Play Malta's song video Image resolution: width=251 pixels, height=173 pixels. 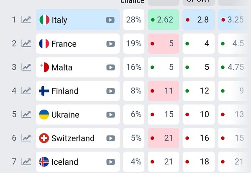tap(110, 67)
